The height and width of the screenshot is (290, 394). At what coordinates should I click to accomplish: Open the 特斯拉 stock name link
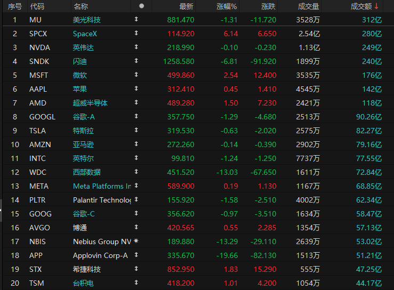tap(83, 131)
